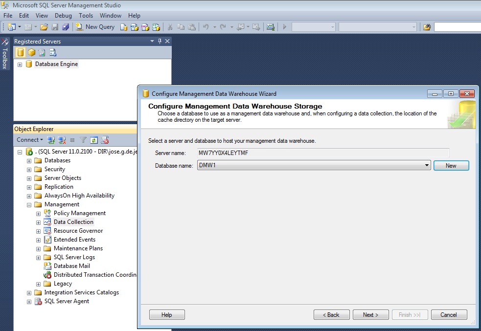Click the Redo arrow icon
This screenshot has width=481, height=331.
pyautogui.click(x=223, y=27)
